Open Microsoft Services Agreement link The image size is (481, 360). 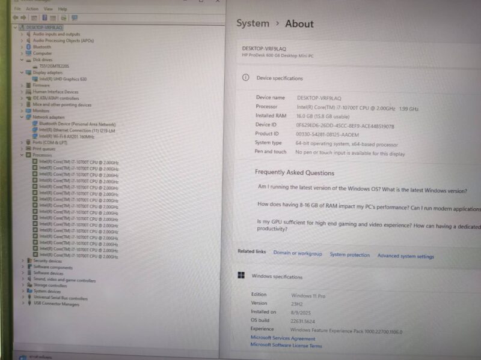(x=283, y=338)
